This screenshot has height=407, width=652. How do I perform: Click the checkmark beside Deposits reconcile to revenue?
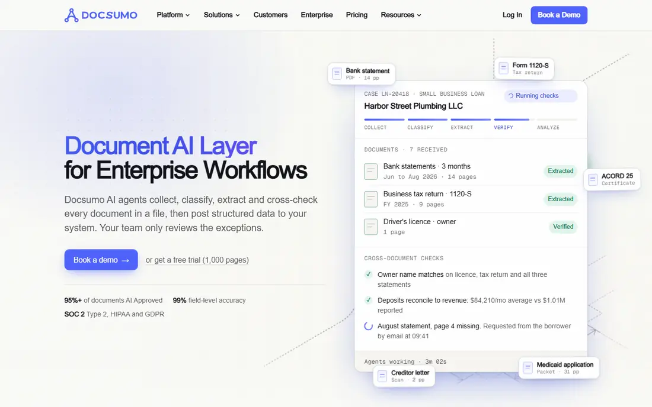(x=369, y=300)
